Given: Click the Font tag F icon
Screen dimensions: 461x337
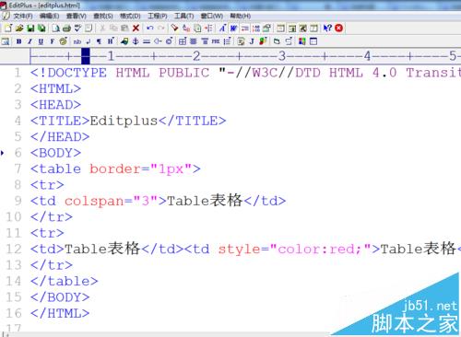Looking at the screenshot, I should (x=52, y=41).
